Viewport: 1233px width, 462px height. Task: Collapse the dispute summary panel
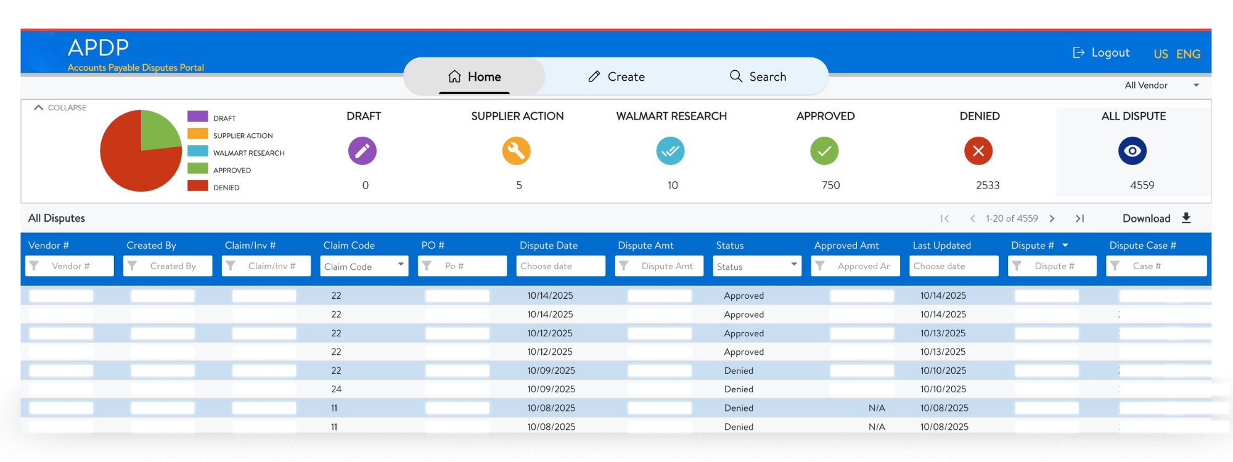(60, 108)
